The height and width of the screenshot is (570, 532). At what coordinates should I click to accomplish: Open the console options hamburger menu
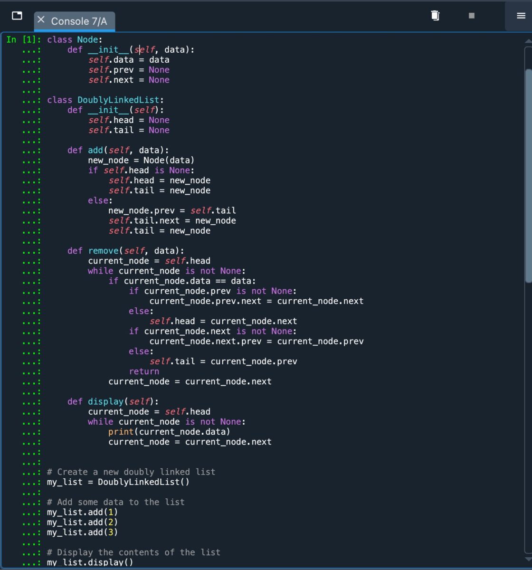521,16
